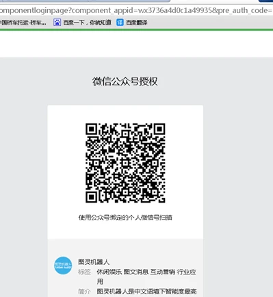The height and width of the screenshot is (297, 273).
Task: Open the 百度一下，你就知道 bookmark text
Action: click(87, 23)
